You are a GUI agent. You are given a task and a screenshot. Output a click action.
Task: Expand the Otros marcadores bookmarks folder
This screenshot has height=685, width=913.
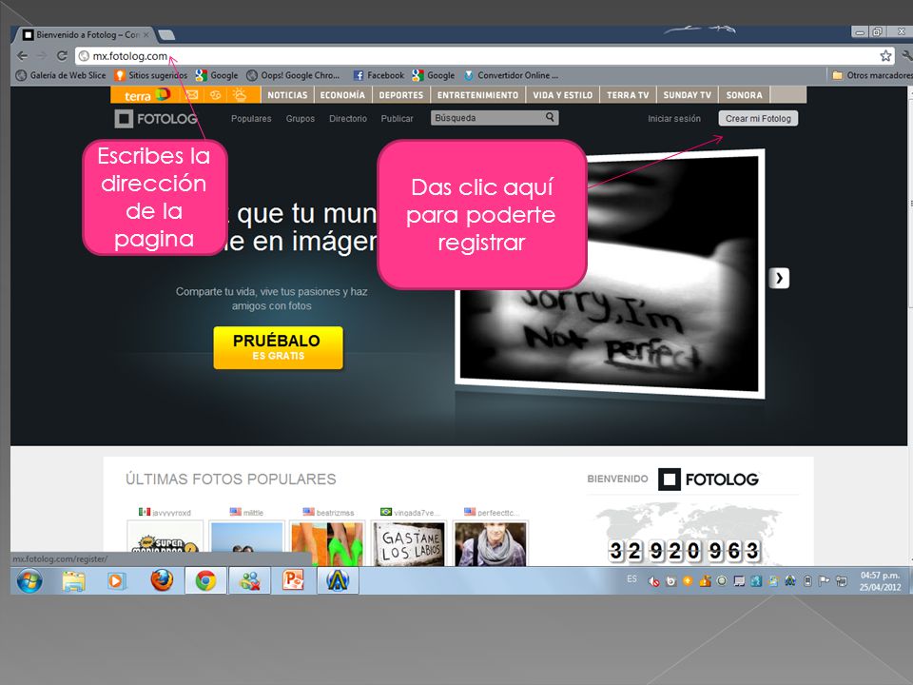(872, 75)
